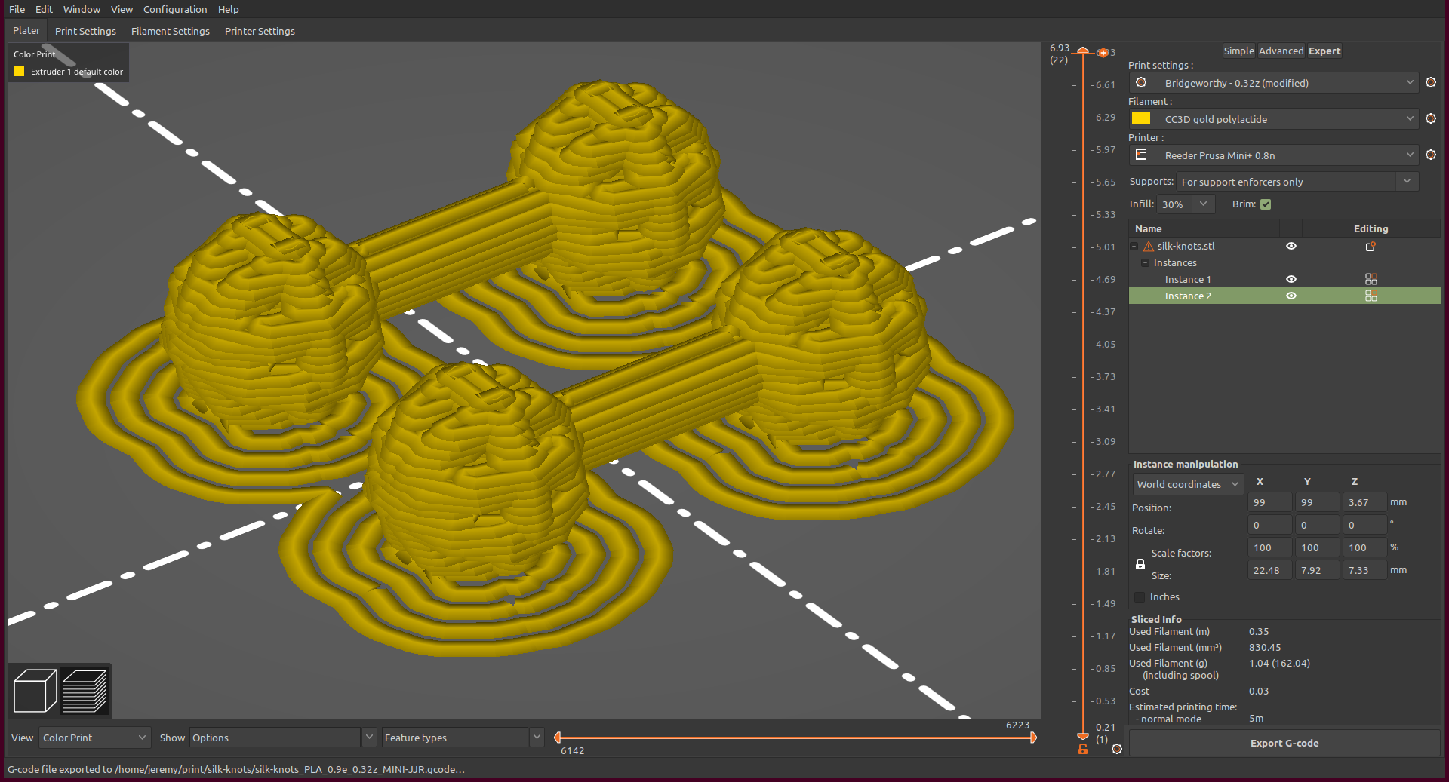Open print settings preset editor cog icon
This screenshot has width=1449, height=782.
1430,82
